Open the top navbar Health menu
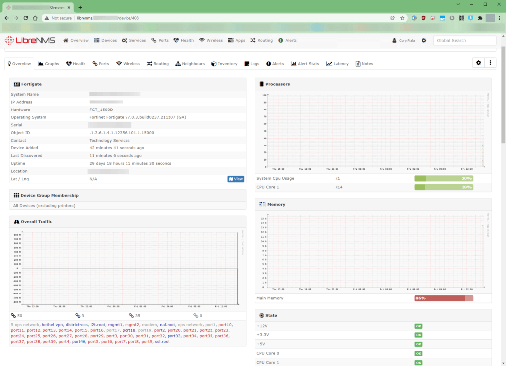This screenshot has height=366, width=506. tap(184, 40)
